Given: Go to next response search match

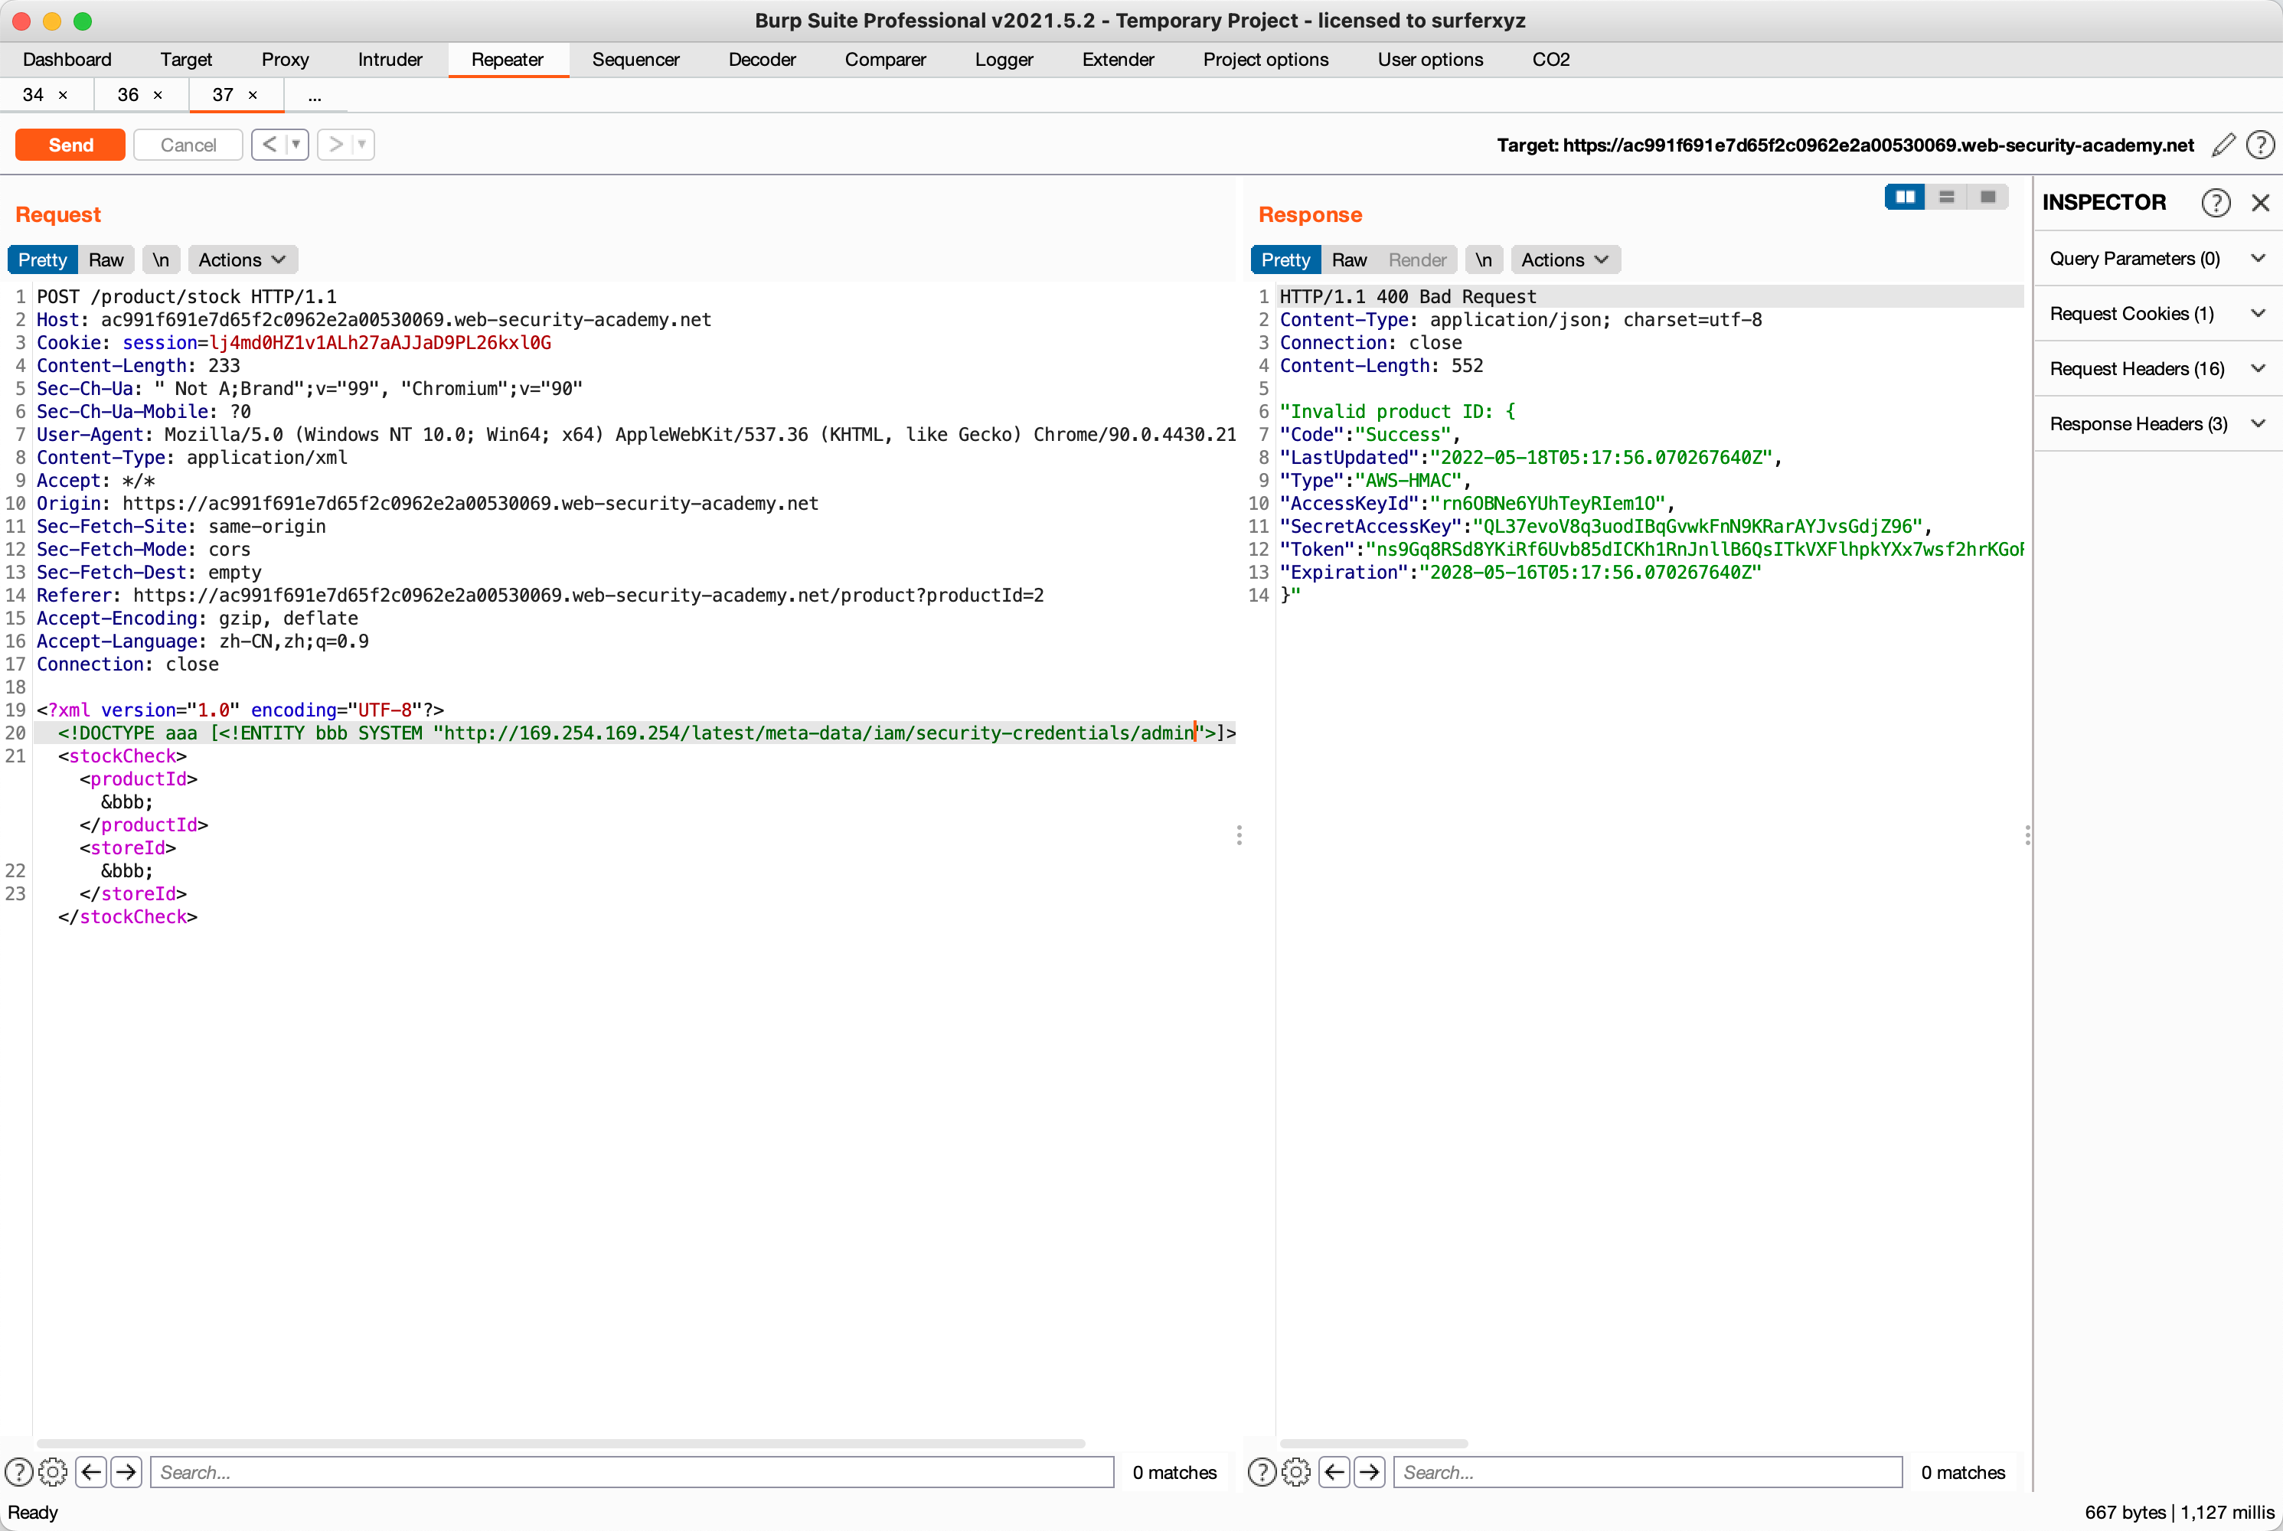Looking at the screenshot, I should point(1370,1472).
